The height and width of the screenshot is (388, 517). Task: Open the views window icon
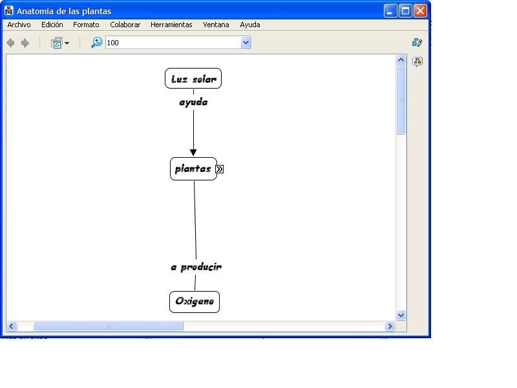(x=57, y=43)
